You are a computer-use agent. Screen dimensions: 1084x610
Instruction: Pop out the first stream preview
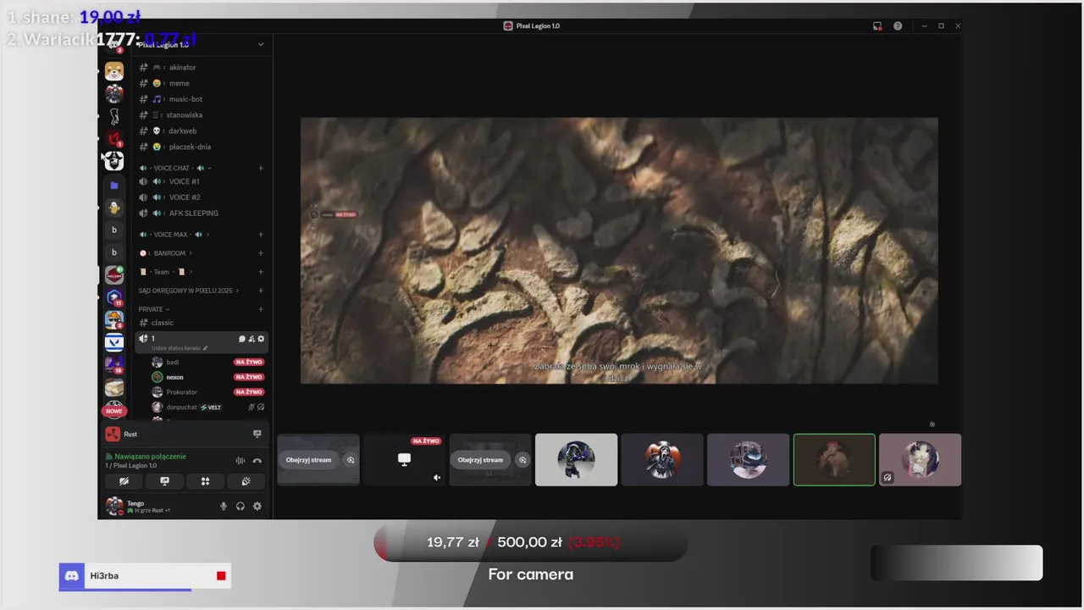pyautogui.click(x=351, y=460)
